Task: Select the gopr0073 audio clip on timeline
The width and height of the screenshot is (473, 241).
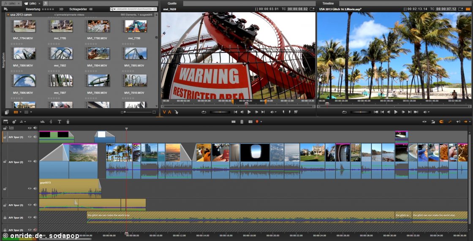Action: (70, 189)
